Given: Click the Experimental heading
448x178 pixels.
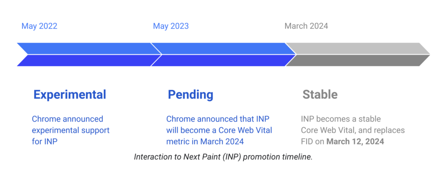Looking at the screenshot, I should pyautogui.click(x=70, y=94).
